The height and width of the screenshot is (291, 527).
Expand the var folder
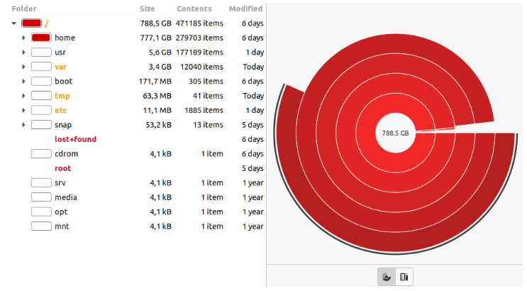coord(24,67)
